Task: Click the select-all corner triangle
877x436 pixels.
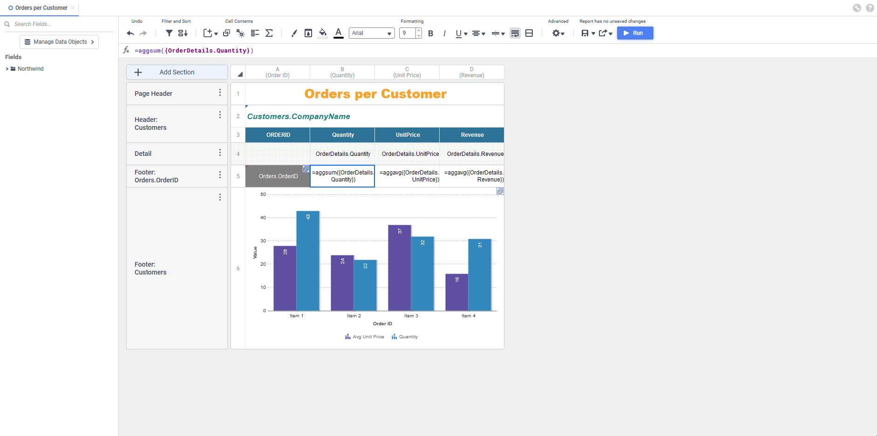Action: 240,74
